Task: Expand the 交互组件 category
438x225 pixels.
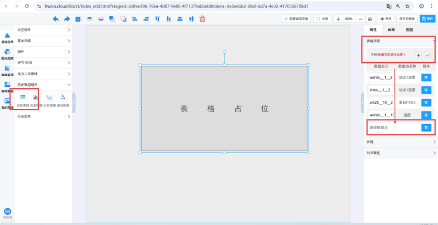Action: 44,30
